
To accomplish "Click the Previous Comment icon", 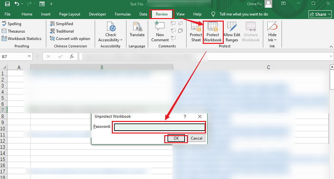I will 173,31.
